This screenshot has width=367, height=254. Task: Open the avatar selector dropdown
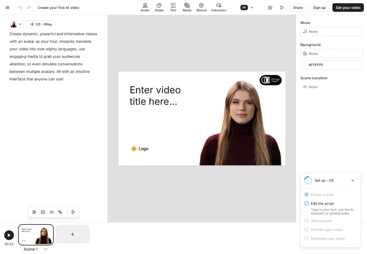click(17, 24)
